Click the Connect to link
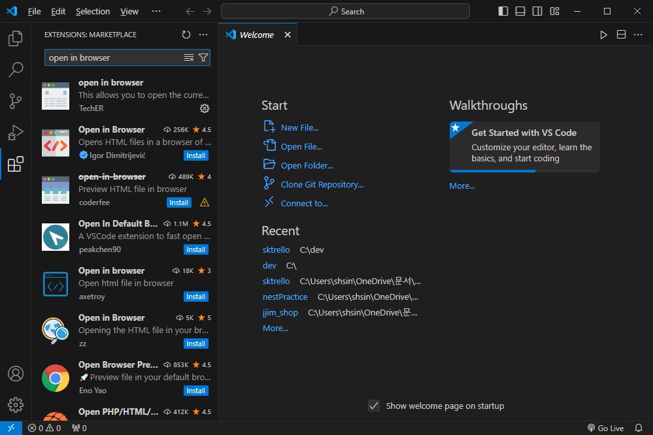The image size is (653, 435). pos(304,204)
